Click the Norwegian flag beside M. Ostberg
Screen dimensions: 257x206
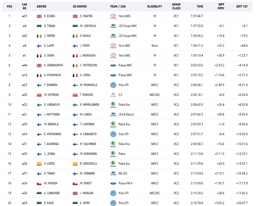click(x=39, y=95)
